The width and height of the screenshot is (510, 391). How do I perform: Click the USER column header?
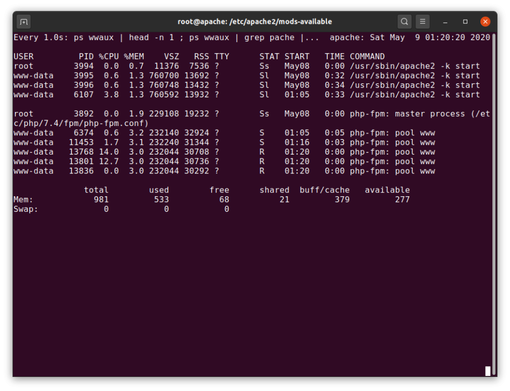pos(23,56)
